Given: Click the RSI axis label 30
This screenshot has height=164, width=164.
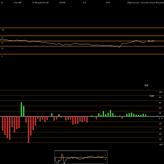Looking at the screenshot, I should point(2,48).
